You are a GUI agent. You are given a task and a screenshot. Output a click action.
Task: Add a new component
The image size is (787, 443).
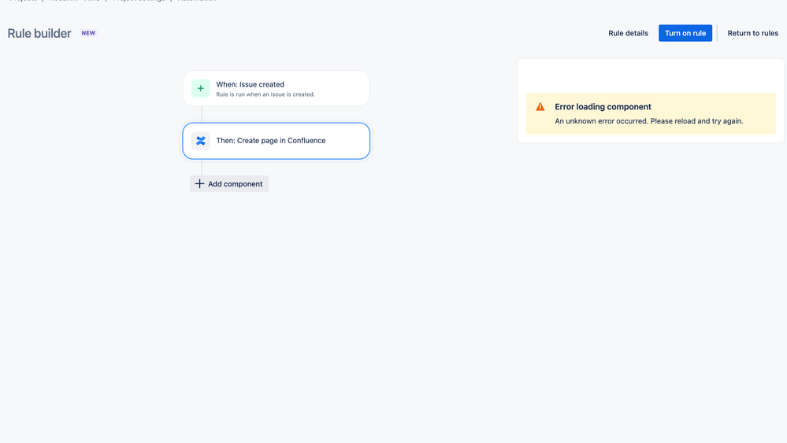coord(229,184)
